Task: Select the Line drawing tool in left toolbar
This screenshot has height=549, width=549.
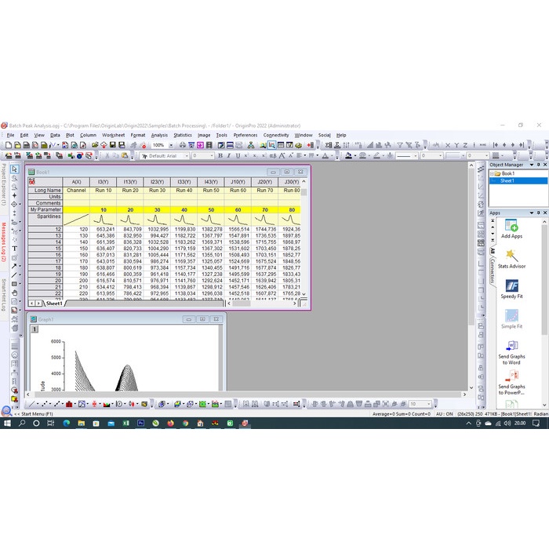Action: (14, 274)
